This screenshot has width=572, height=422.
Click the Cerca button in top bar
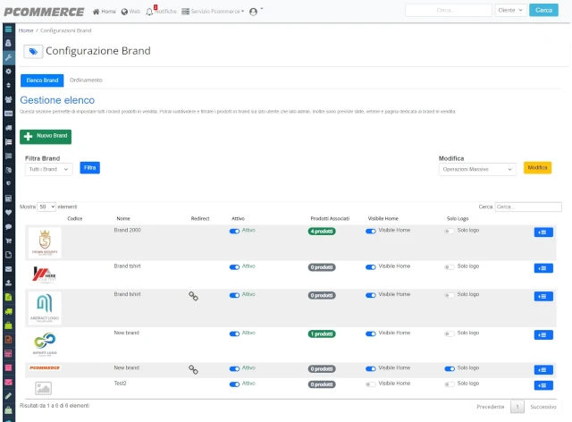click(543, 10)
